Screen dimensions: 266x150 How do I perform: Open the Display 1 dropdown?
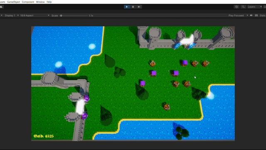(x=12, y=15)
